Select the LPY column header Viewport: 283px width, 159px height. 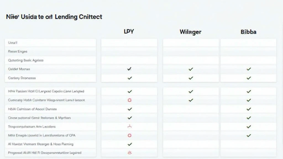point(129,31)
